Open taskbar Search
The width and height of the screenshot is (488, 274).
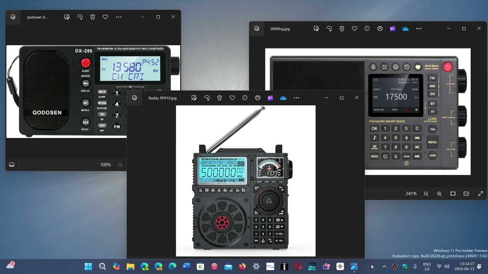[x=102, y=266]
